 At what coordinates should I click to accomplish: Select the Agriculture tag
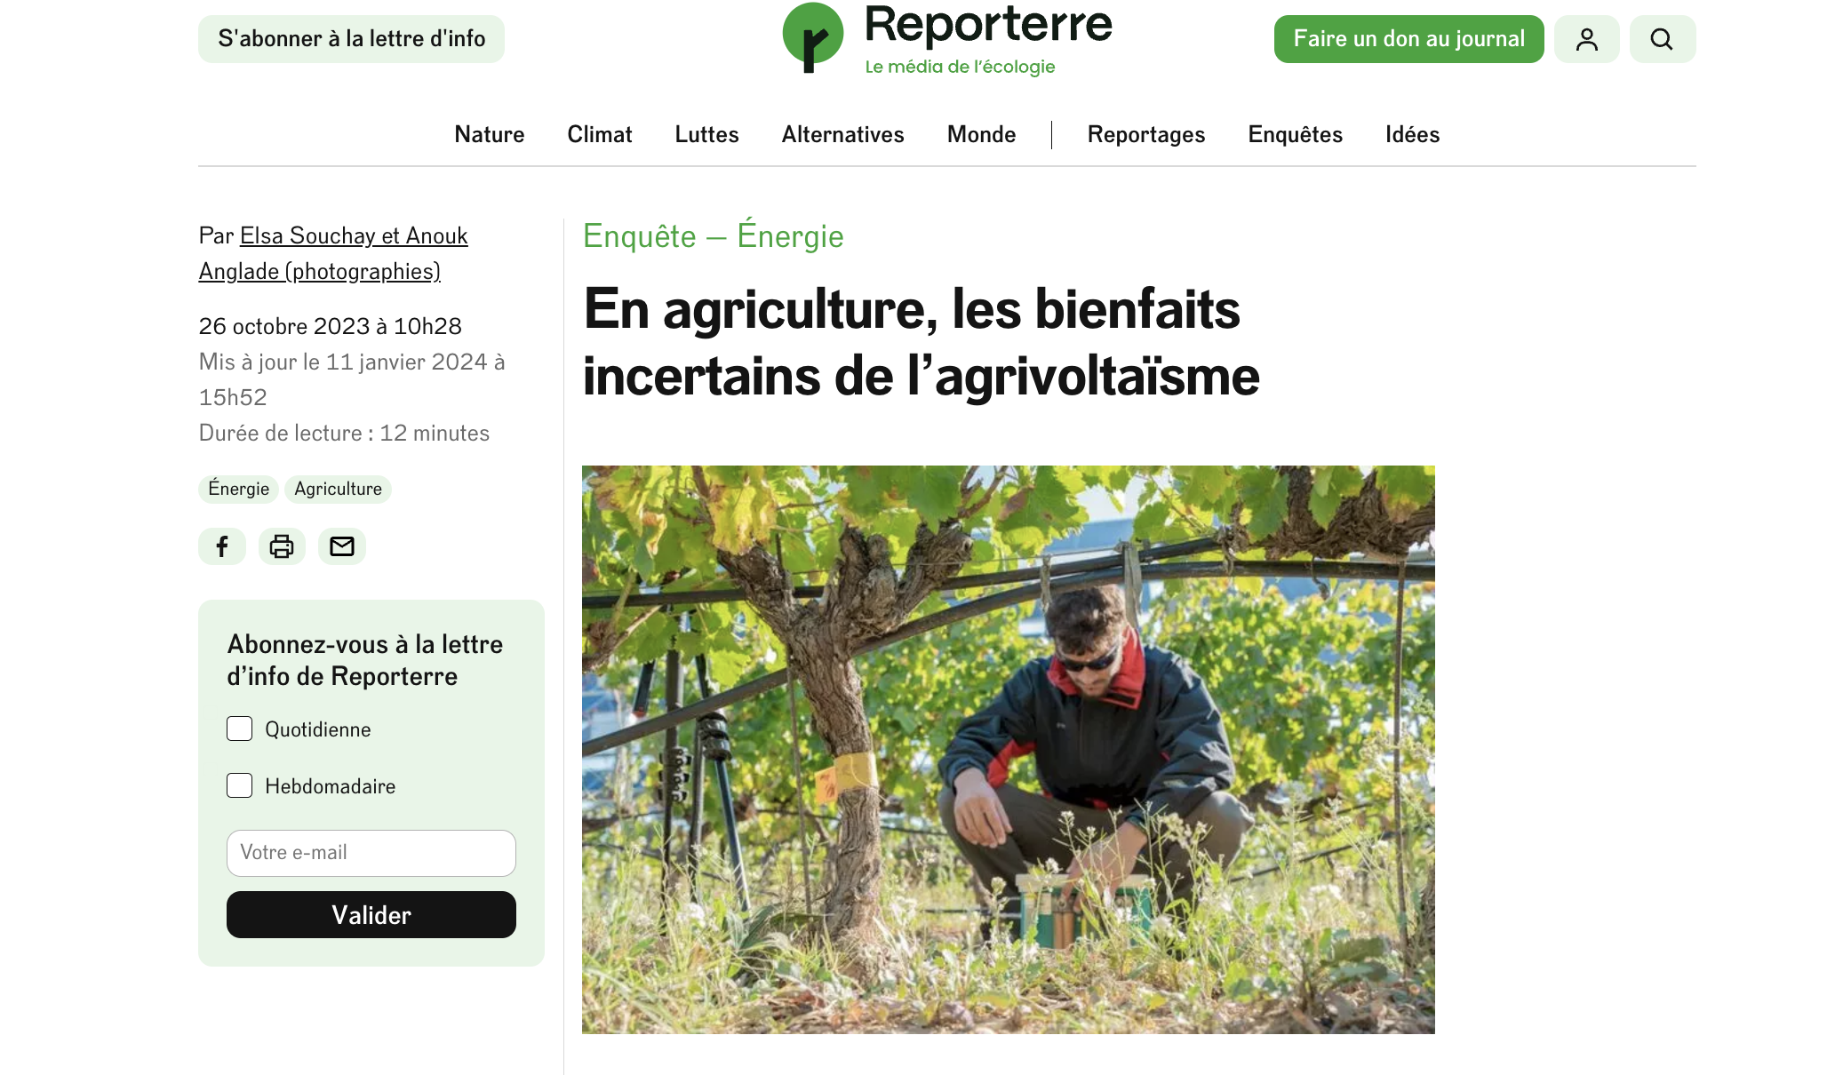tap(338, 489)
